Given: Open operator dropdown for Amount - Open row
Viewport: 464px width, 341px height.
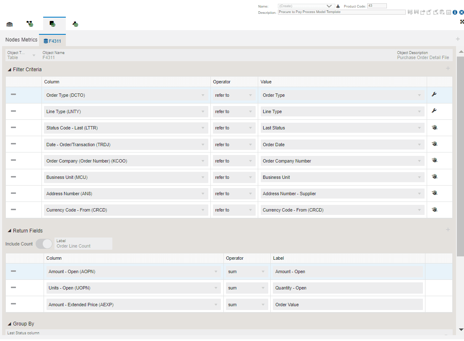Looking at the screenshot, I should coord(246,272).
